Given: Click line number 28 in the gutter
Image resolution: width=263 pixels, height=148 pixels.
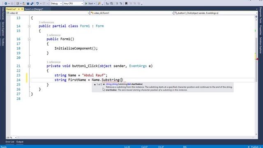Looking at the screenshot, I should click(18, 99).
